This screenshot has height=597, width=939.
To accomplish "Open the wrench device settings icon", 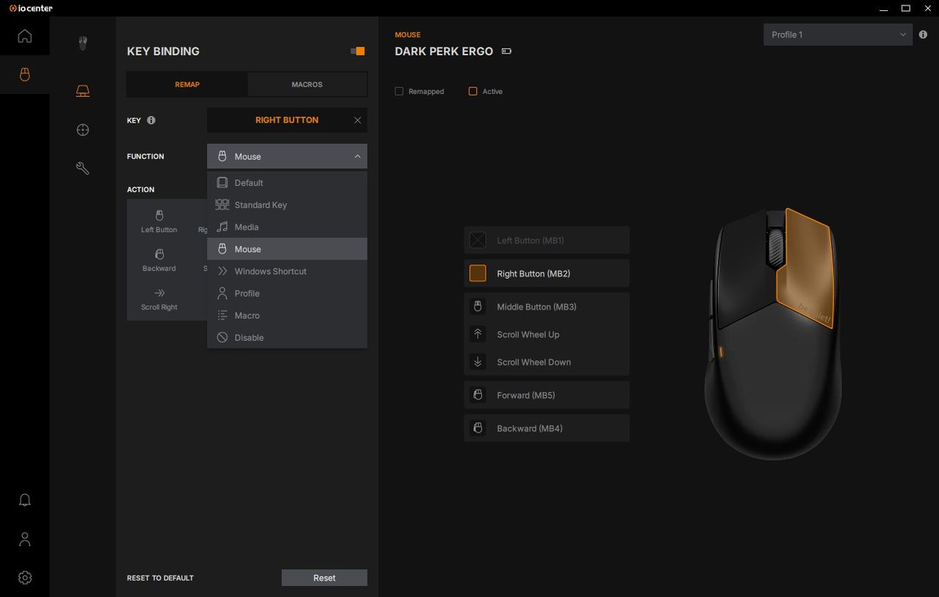I will coord(83,169).
